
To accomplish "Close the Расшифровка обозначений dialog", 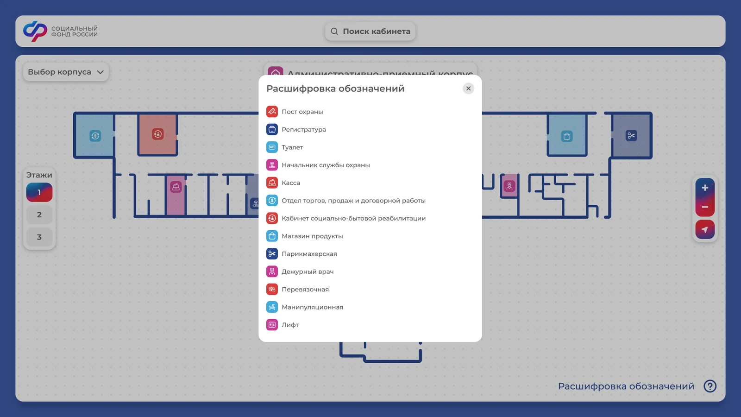I will 468,88.
